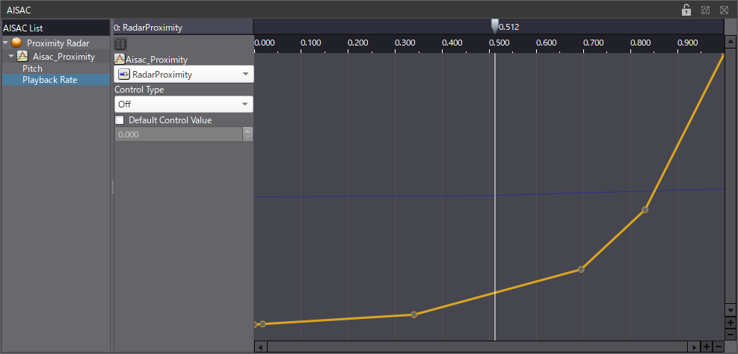
Task: Click the graph icon beside the Aisac_Proximity label
Action: 120,60
